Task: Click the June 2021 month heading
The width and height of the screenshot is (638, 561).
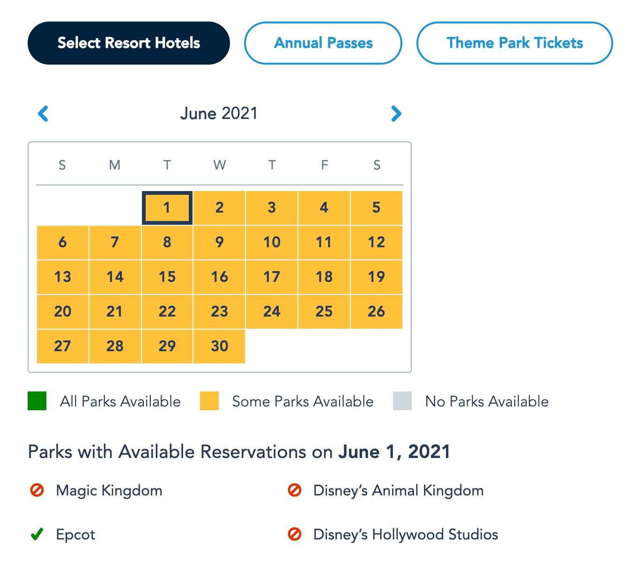Action: [219, 114]
